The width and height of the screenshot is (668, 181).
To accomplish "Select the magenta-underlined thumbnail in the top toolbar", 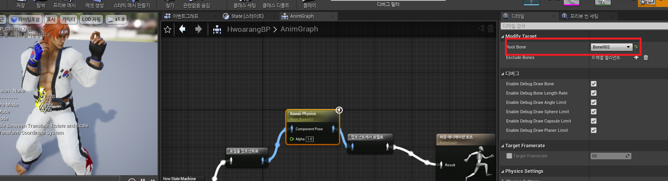I will tap(571, 2).
